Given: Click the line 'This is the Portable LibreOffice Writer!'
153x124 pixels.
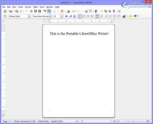Looking at the screenshot, I should pos(79,34).
